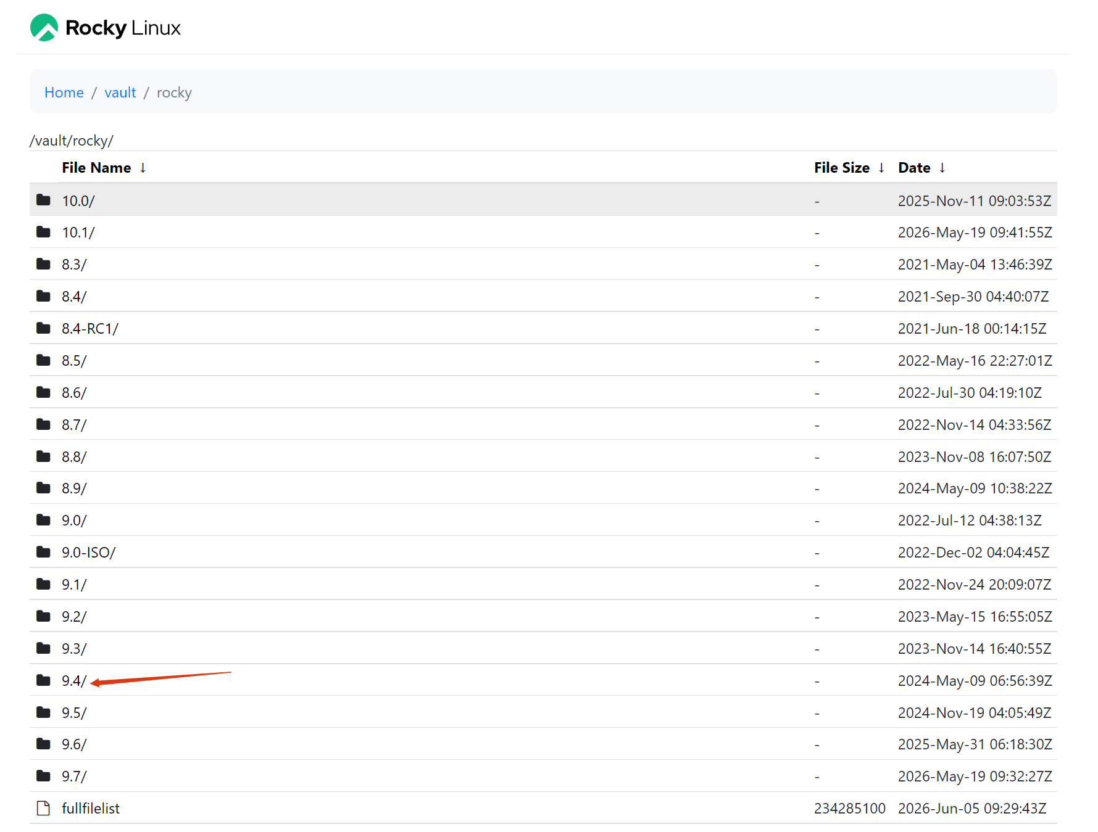Click folder icon for 8.7/
1098x832 pixels.
tap(43, 424)
